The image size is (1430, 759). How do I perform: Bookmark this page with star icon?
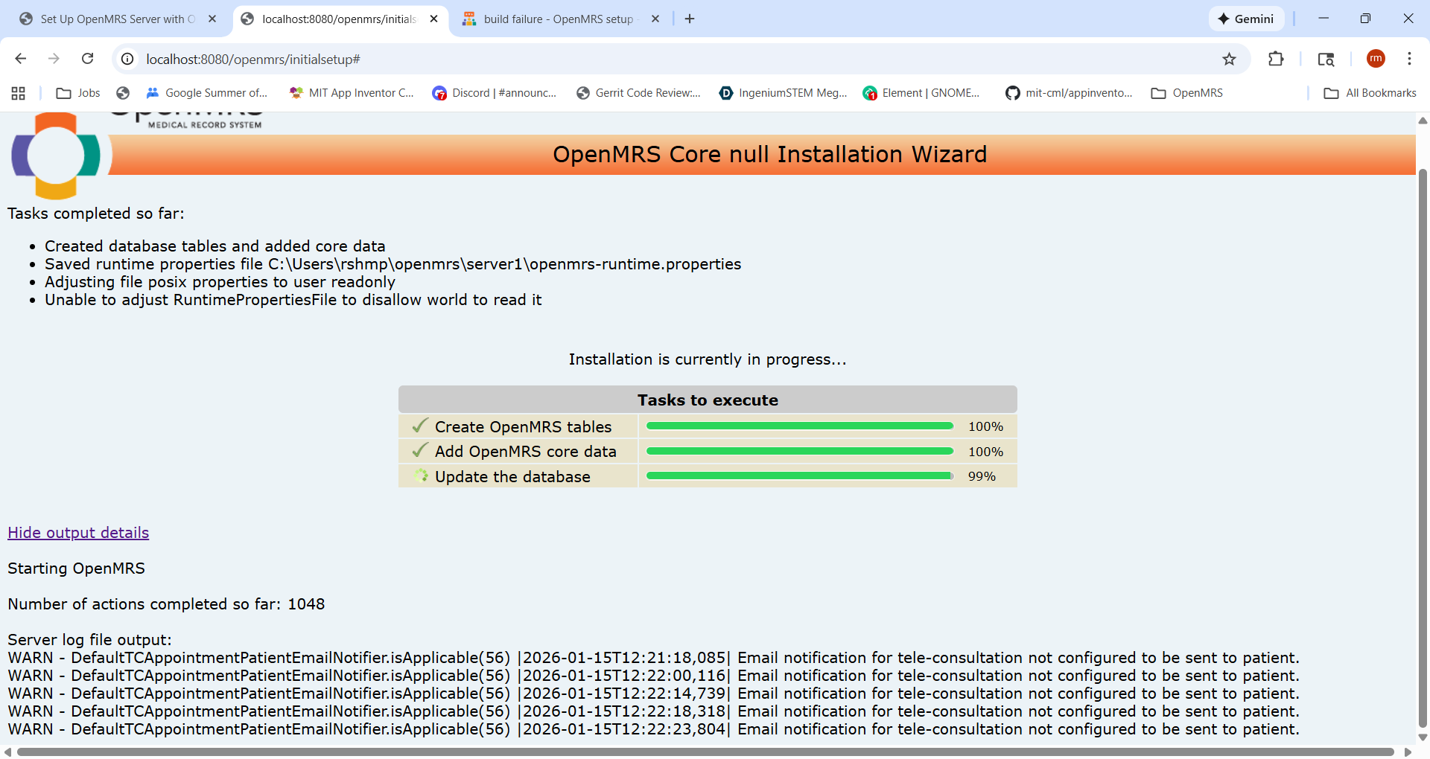(x=1229, y=59)
